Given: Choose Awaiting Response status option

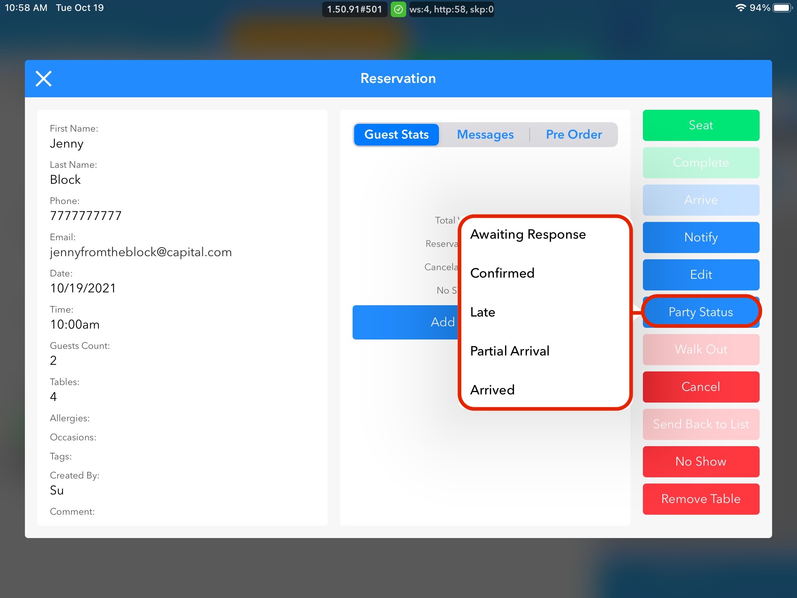Looking at the screenshot, I should [x=528, y=234].
